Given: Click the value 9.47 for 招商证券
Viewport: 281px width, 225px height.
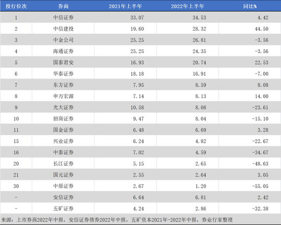Looking at the screenshot, I should click(138, 119).
